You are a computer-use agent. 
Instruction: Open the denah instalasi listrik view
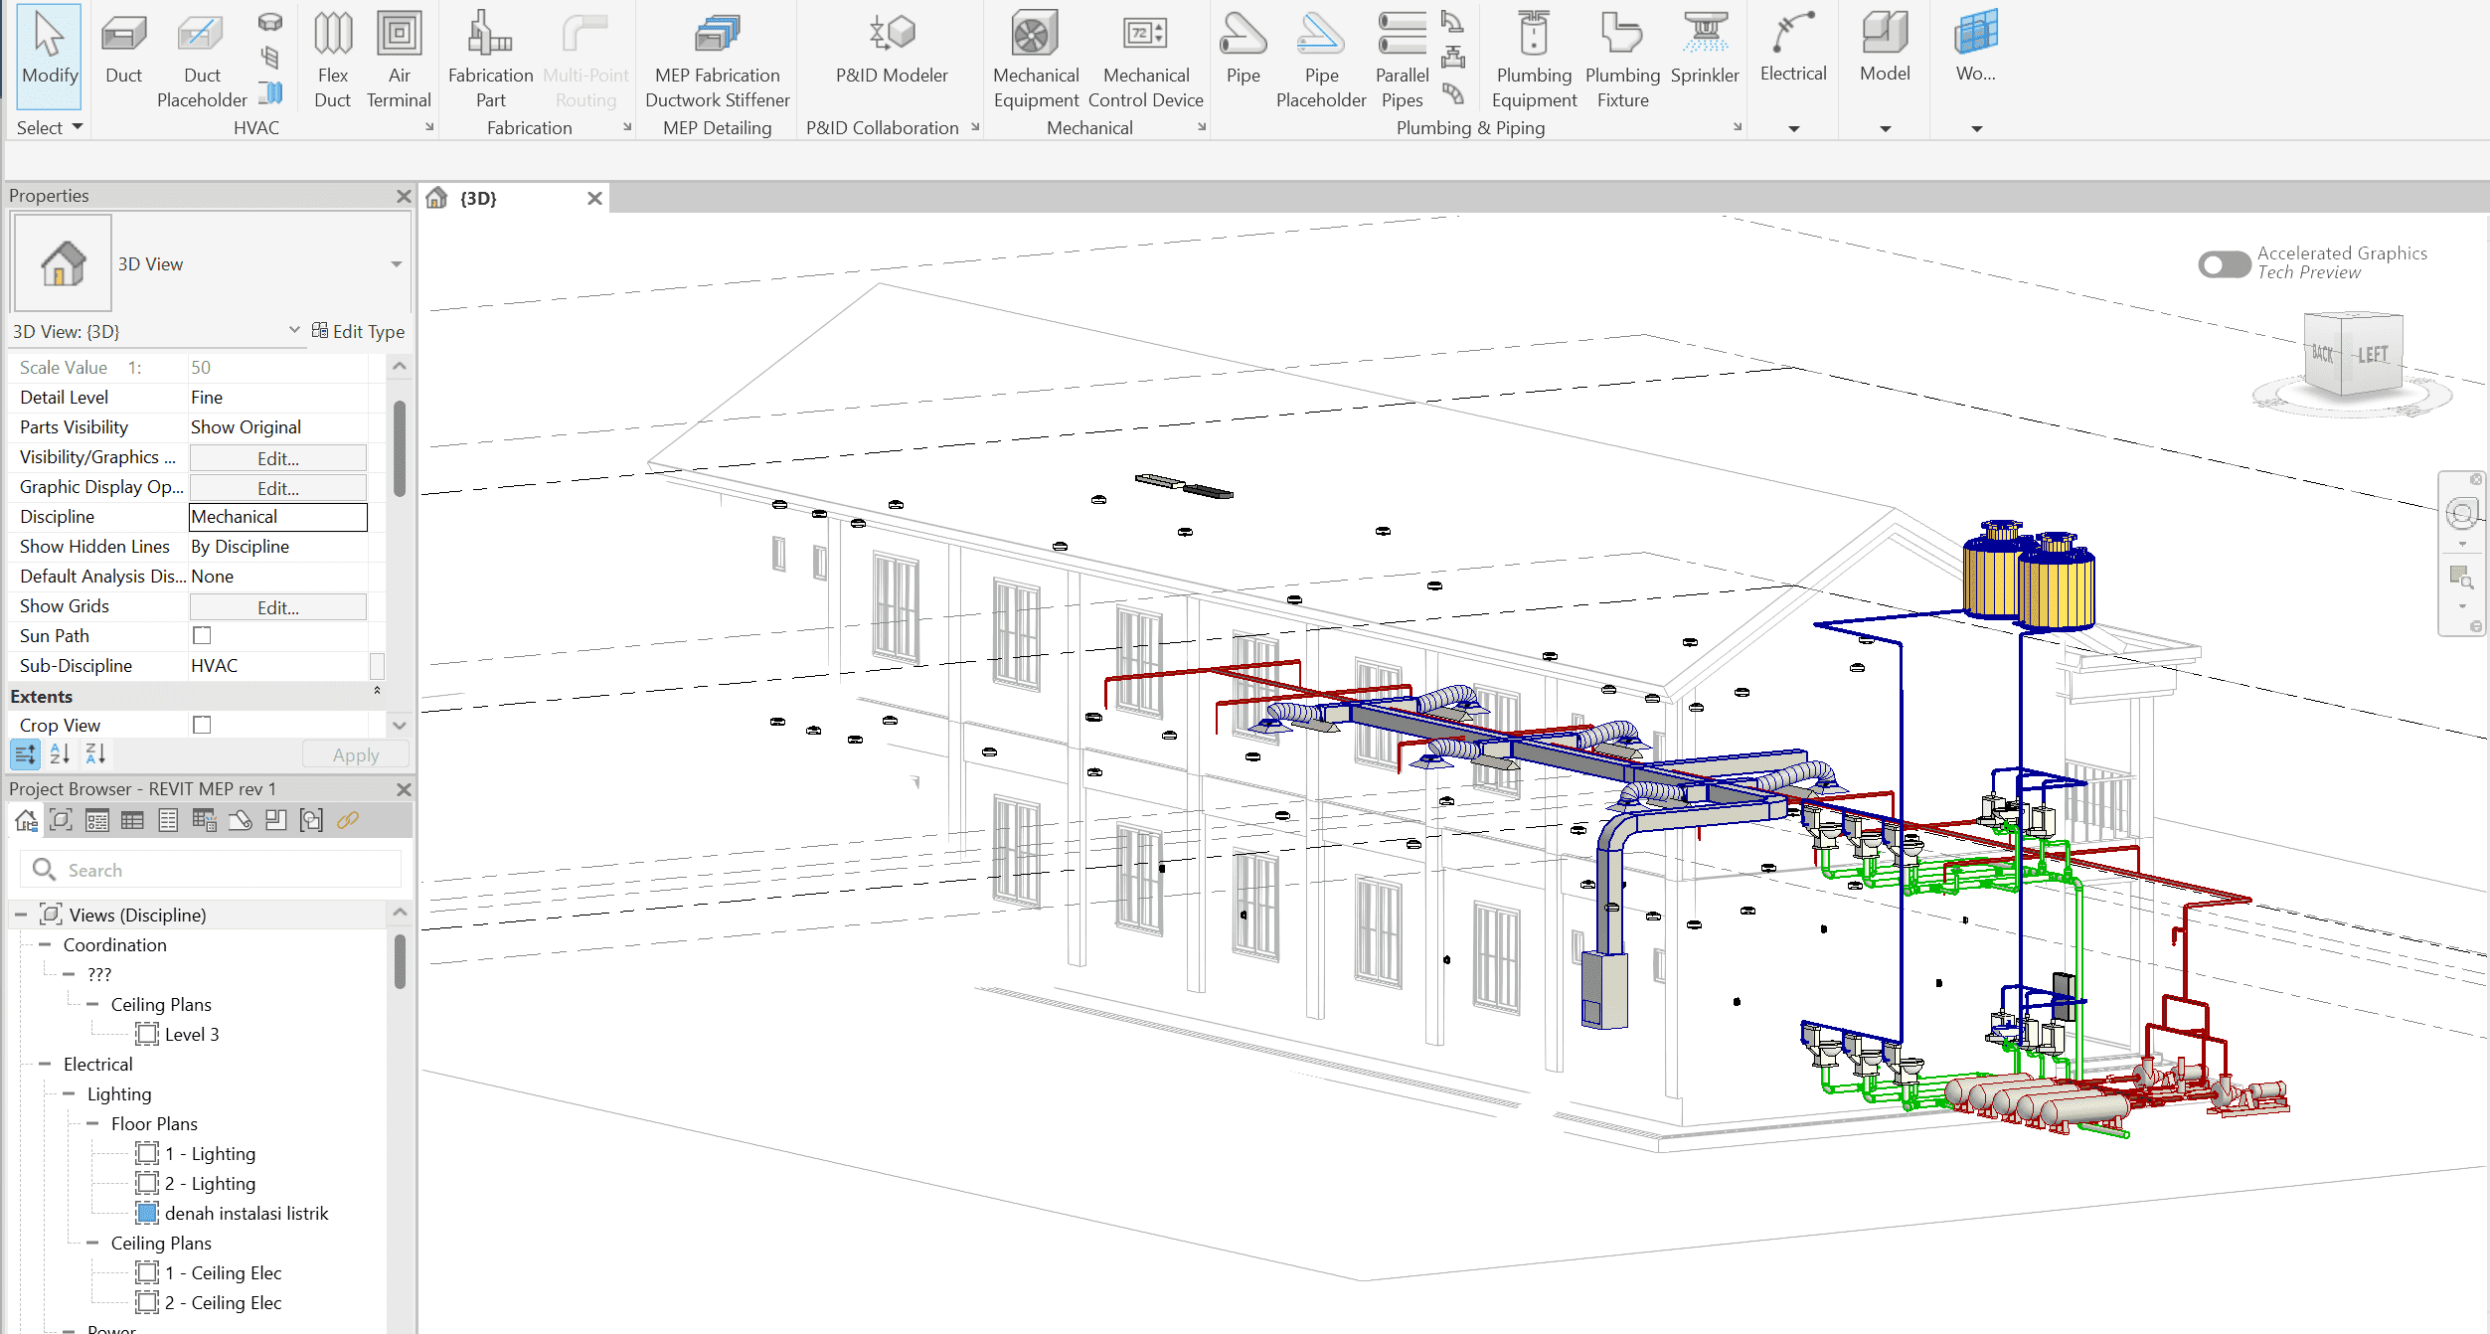(x=246, y=1213)
